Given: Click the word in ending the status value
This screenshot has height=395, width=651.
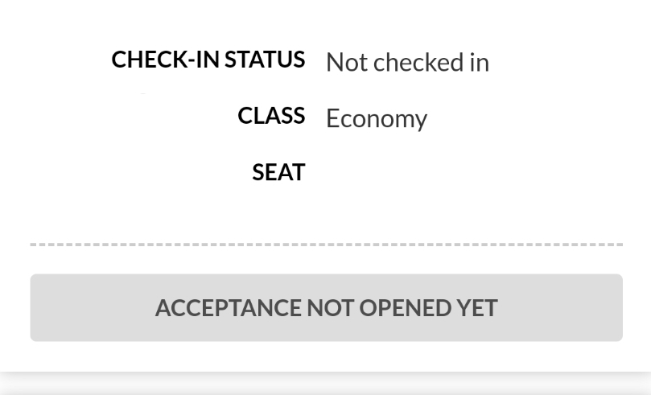Looking at the screenshot, I should (480, 63).
